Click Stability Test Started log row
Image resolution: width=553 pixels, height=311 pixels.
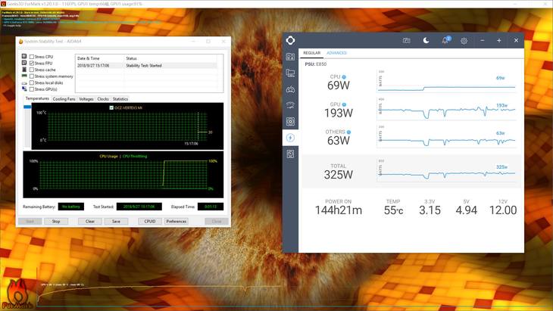[147, 66]
